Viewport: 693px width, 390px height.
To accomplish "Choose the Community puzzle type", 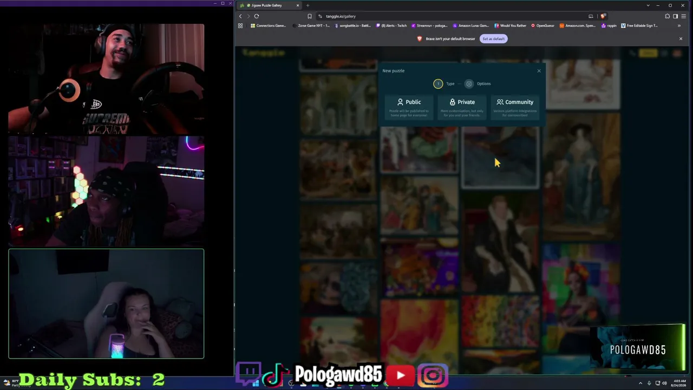I will [515, 107].
